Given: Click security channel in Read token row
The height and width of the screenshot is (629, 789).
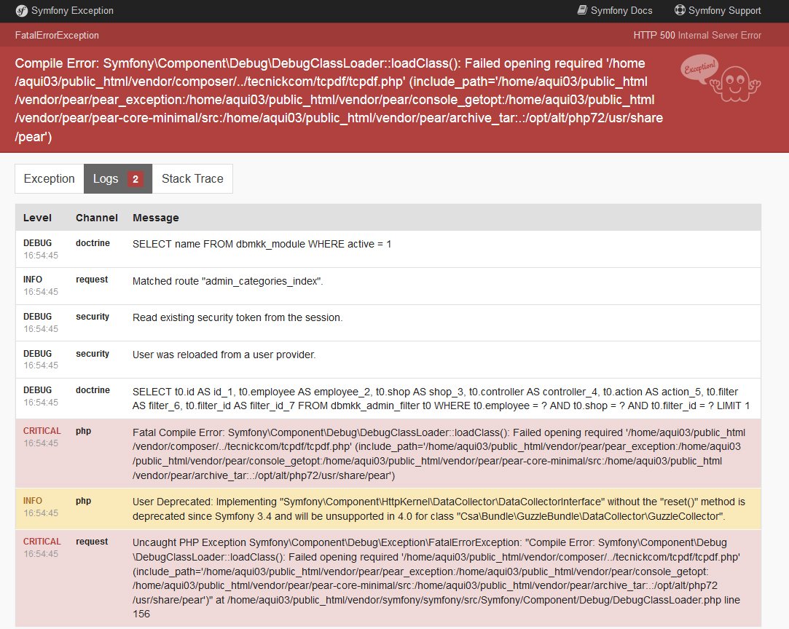Looking at the screenshot, I should [92, 317].
